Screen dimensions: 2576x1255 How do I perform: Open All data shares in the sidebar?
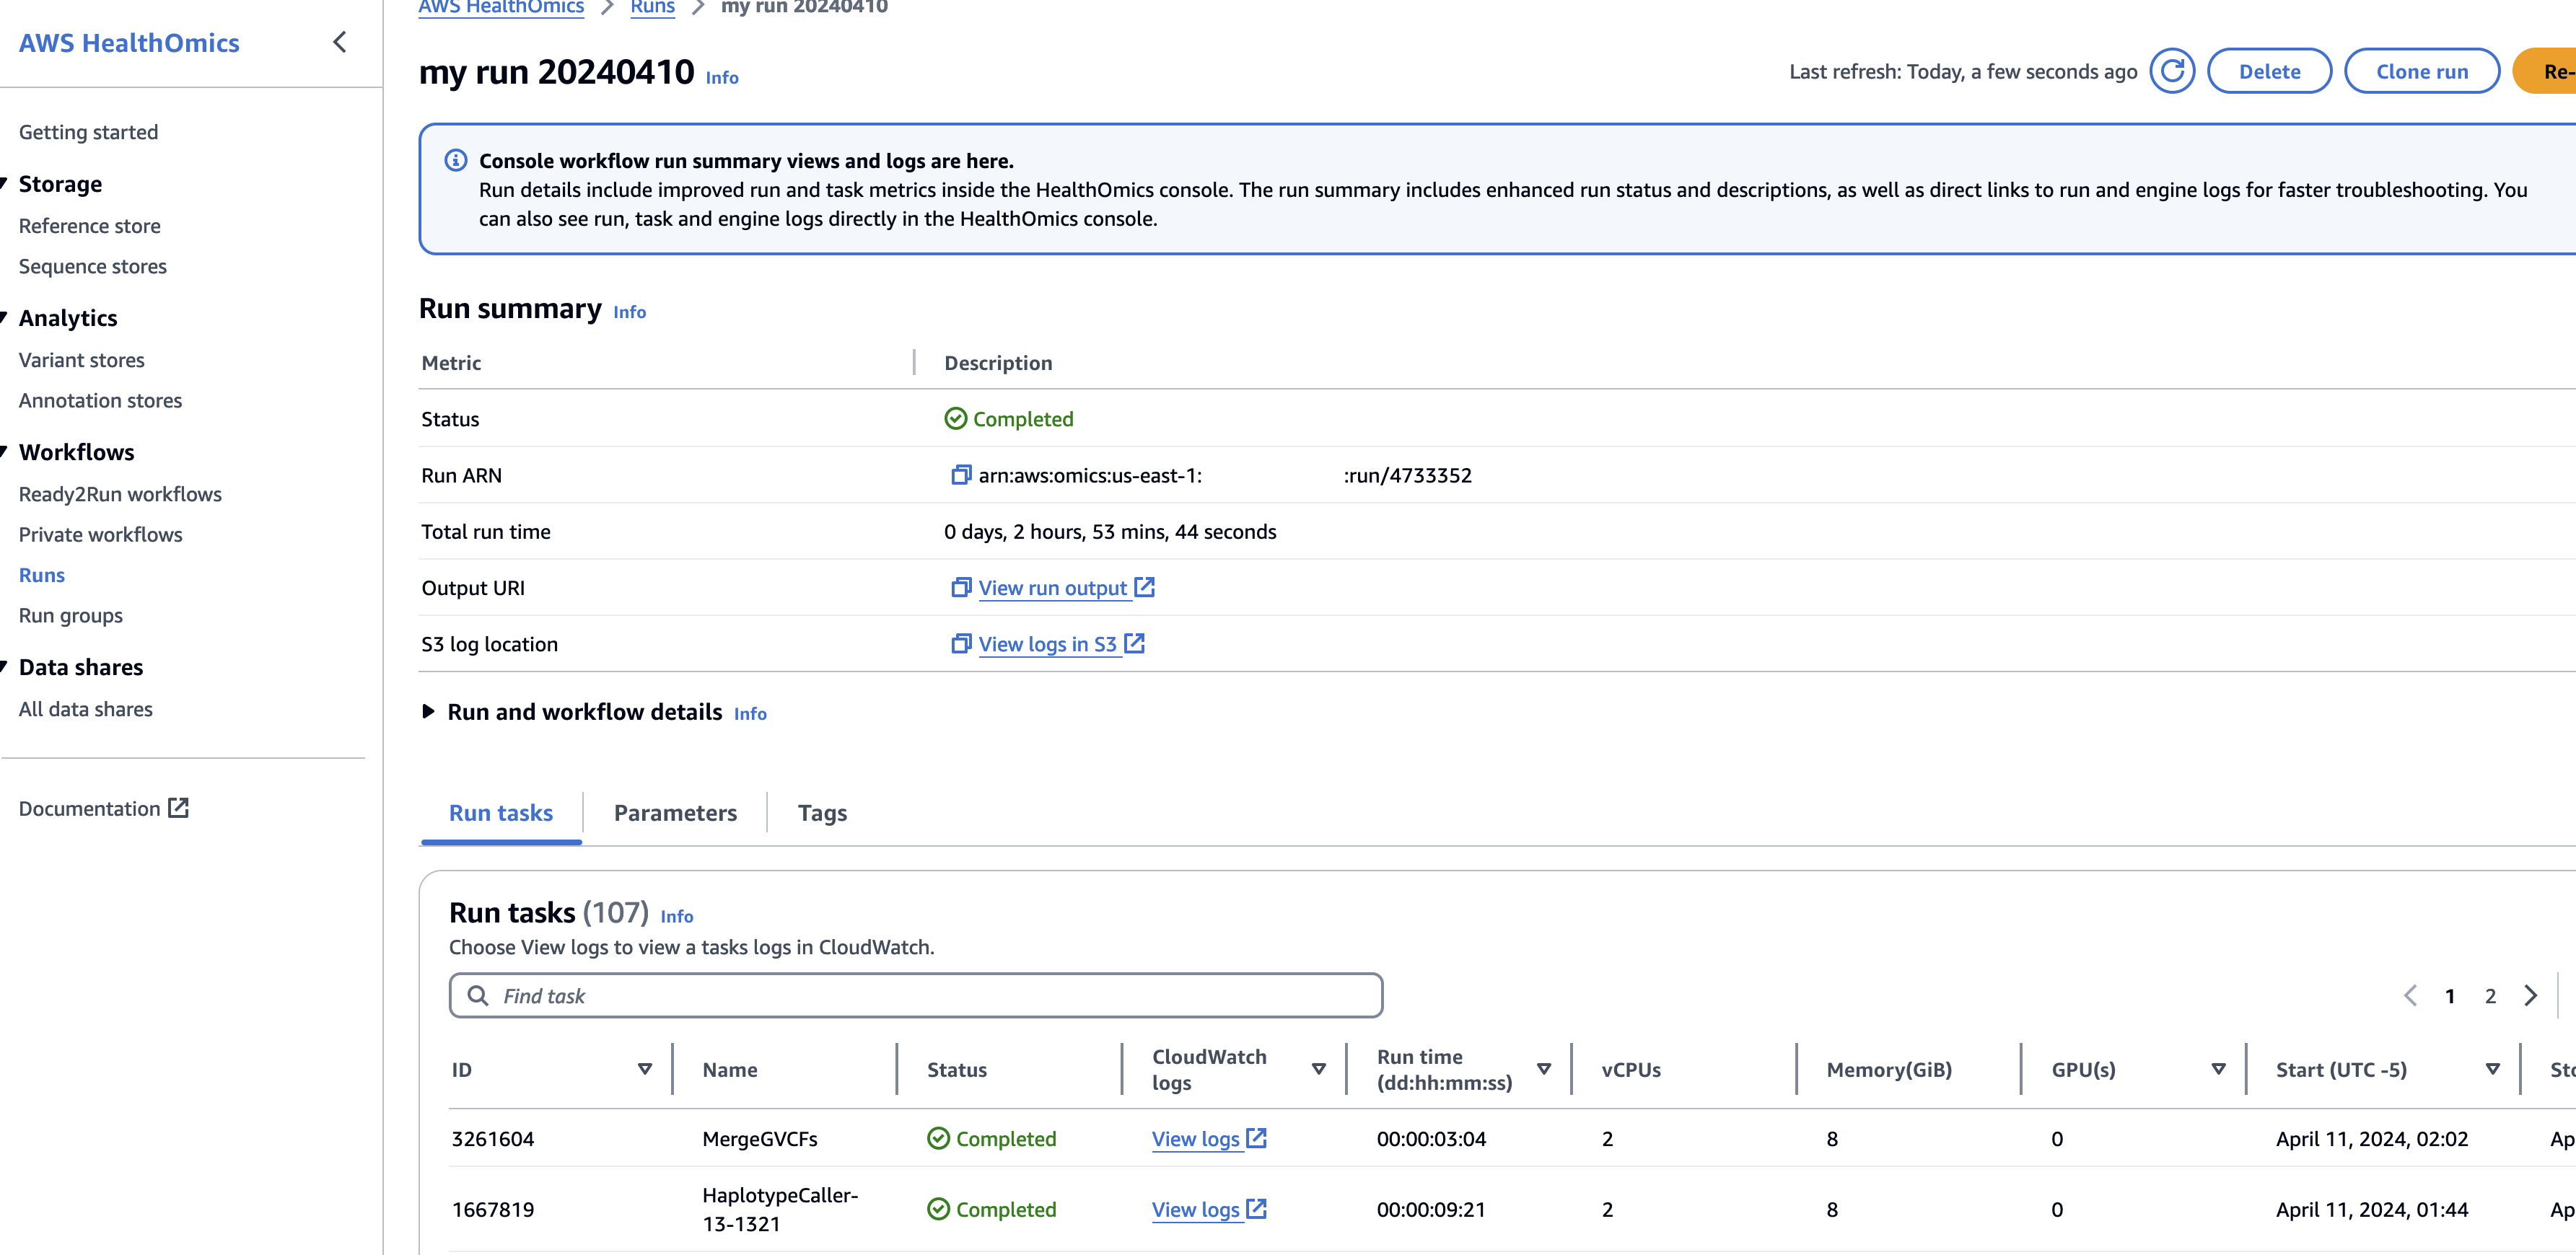(x=85, y=708)
